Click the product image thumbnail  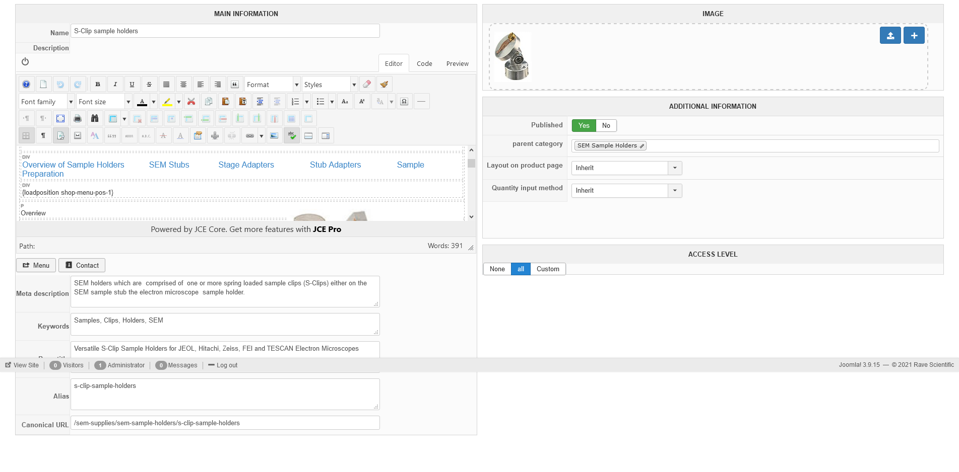513,56
